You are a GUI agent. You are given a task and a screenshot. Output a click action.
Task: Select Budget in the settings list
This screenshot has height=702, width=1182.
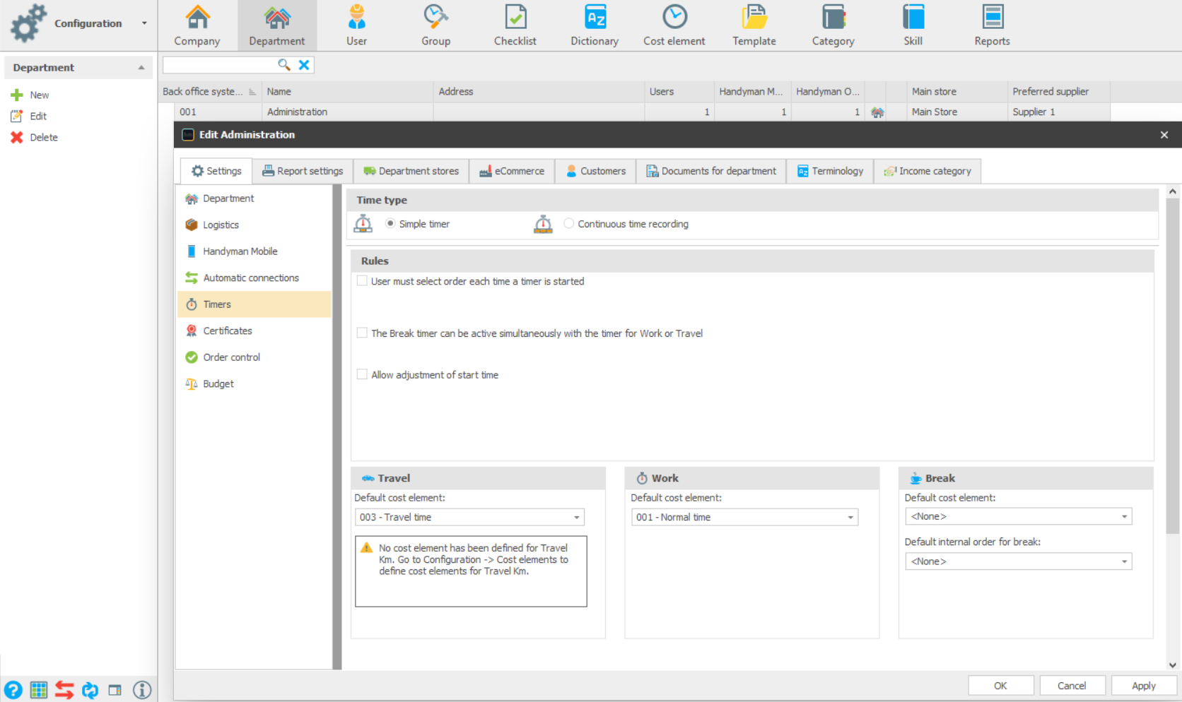coord(254,383)
